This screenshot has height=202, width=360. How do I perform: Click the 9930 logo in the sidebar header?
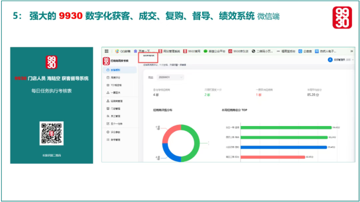click(x=106, y=61)
